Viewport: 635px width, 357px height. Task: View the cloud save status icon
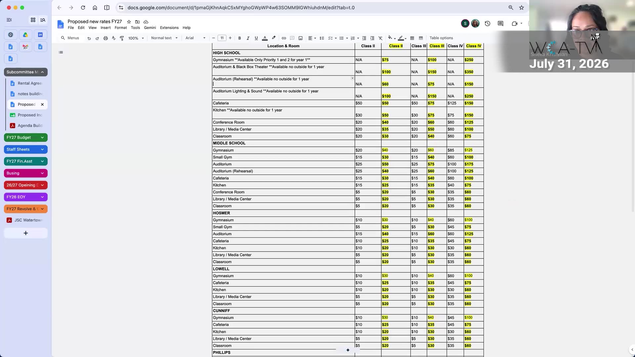click(146, 22)
